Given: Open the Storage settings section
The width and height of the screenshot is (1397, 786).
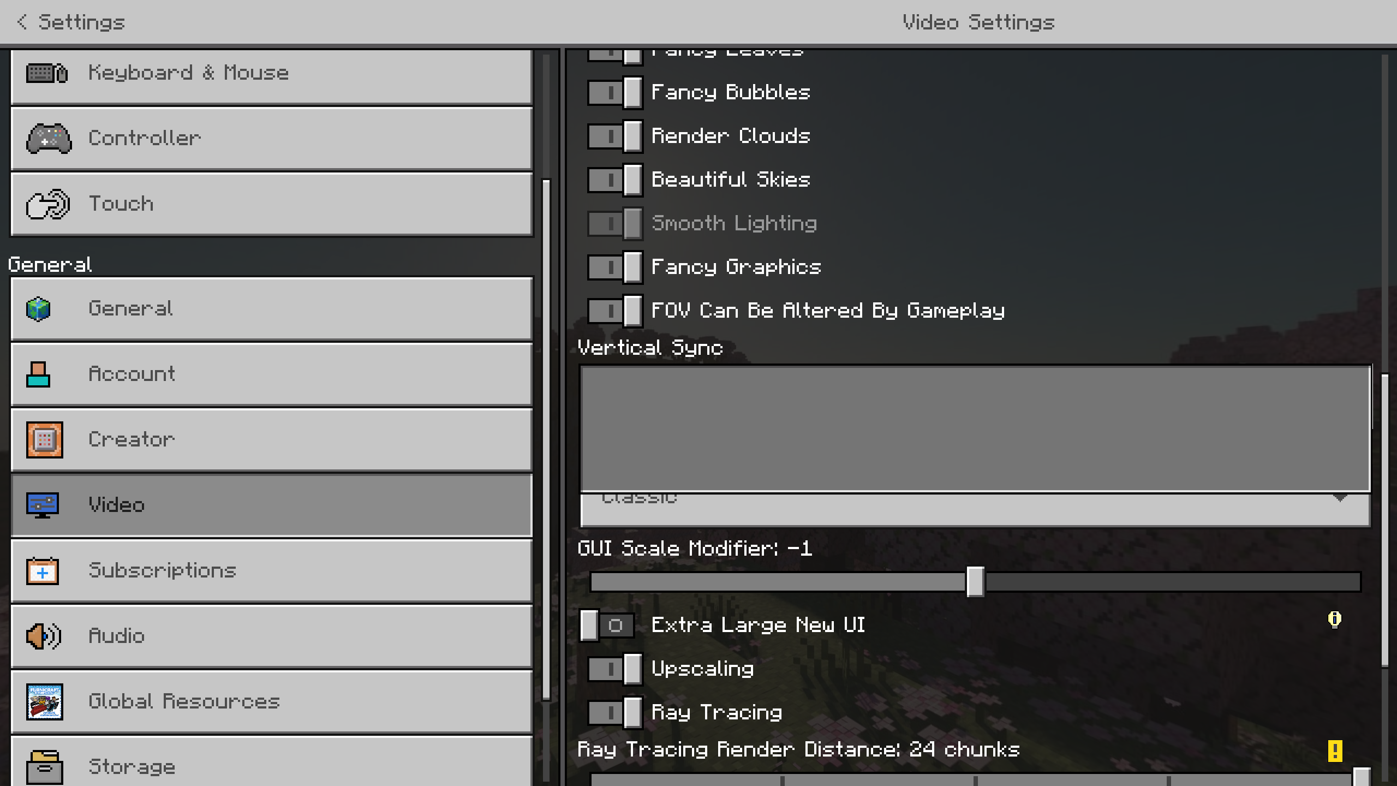Looking at the screenshot, I should tap(271, 763).
